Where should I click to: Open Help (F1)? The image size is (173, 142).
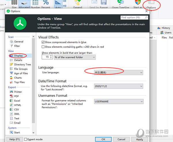(15, 139)
